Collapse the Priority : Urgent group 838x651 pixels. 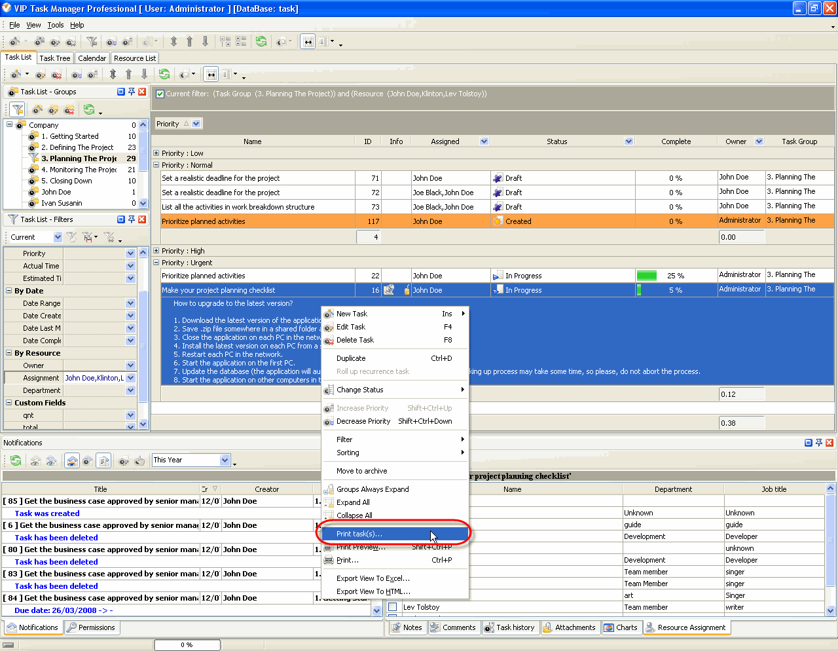tap(156, 263)
